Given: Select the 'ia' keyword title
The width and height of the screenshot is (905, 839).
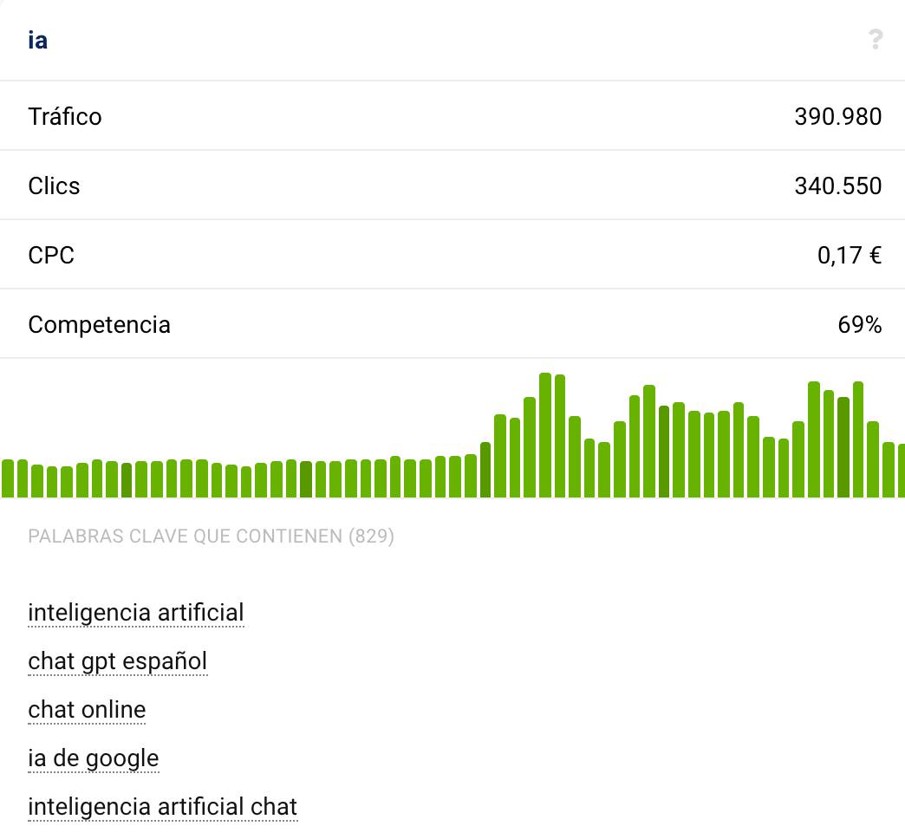Looking at the screenshot, I should [x=37, y=41].
